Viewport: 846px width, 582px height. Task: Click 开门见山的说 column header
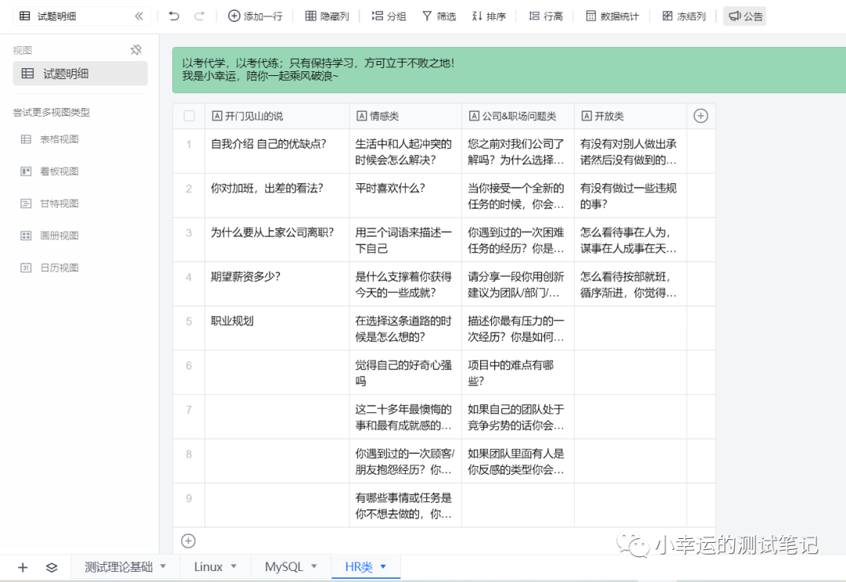coord(277,116)
